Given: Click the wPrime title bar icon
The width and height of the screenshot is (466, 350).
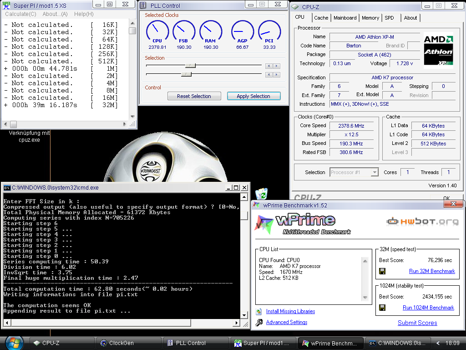Looking at the screenshot, I should (256, 206).
